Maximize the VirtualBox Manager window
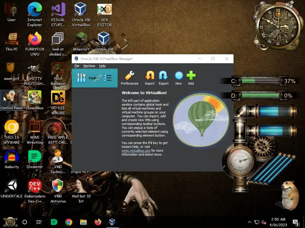 point(213,58)
